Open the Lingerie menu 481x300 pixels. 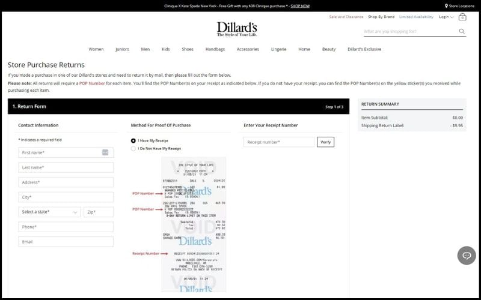coord(278,49)
